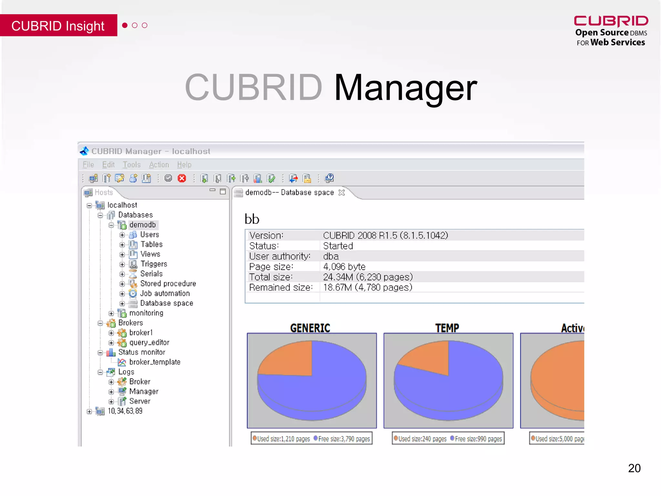Select Job automation tree item
The width and height of the screenshot is (661, 496).
coord(165,293)
